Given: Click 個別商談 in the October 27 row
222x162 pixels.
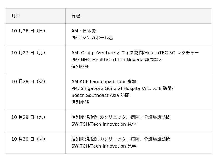Looking at the screenshot, I should [80, 67].
